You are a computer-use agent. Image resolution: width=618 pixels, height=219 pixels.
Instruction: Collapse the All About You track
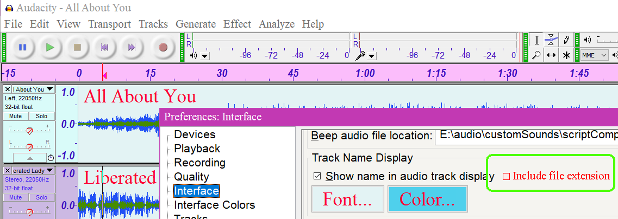pos(30,158)
